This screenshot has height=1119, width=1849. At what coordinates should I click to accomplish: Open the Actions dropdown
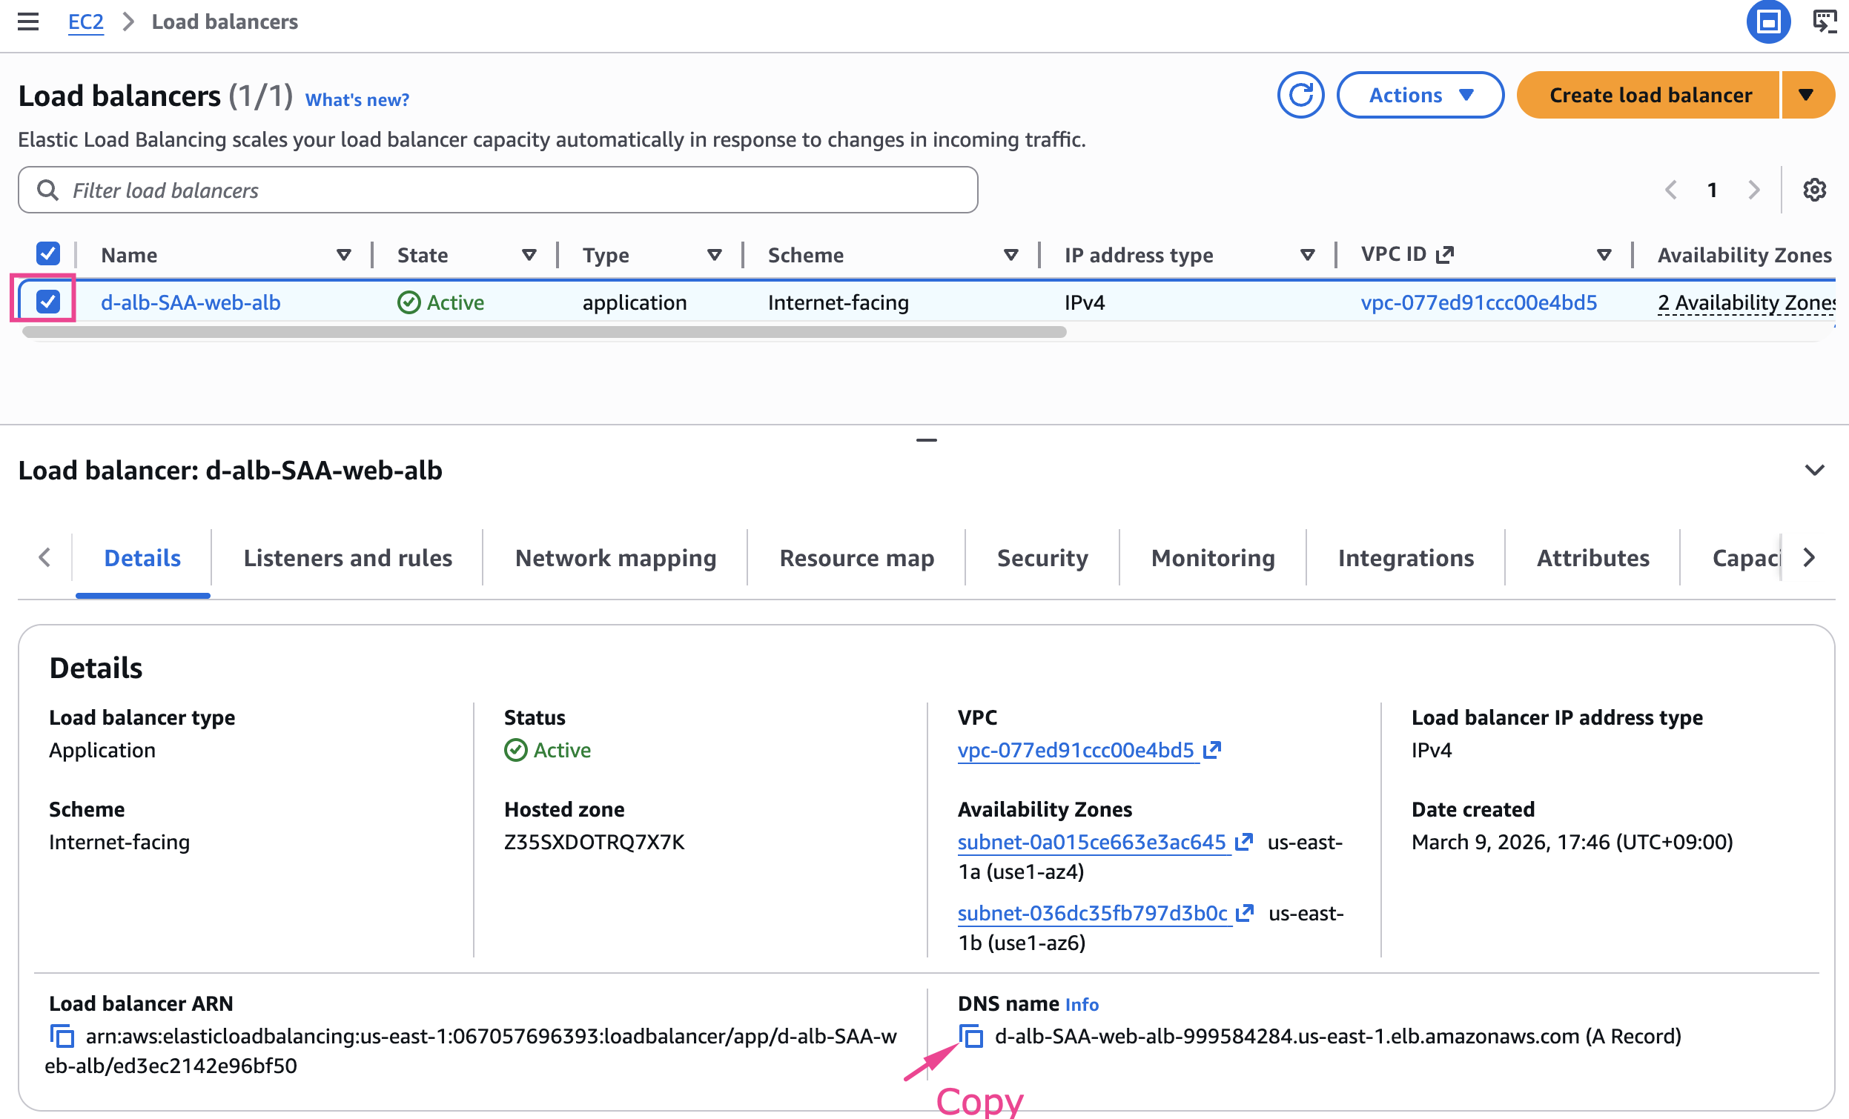point(1420,96)
